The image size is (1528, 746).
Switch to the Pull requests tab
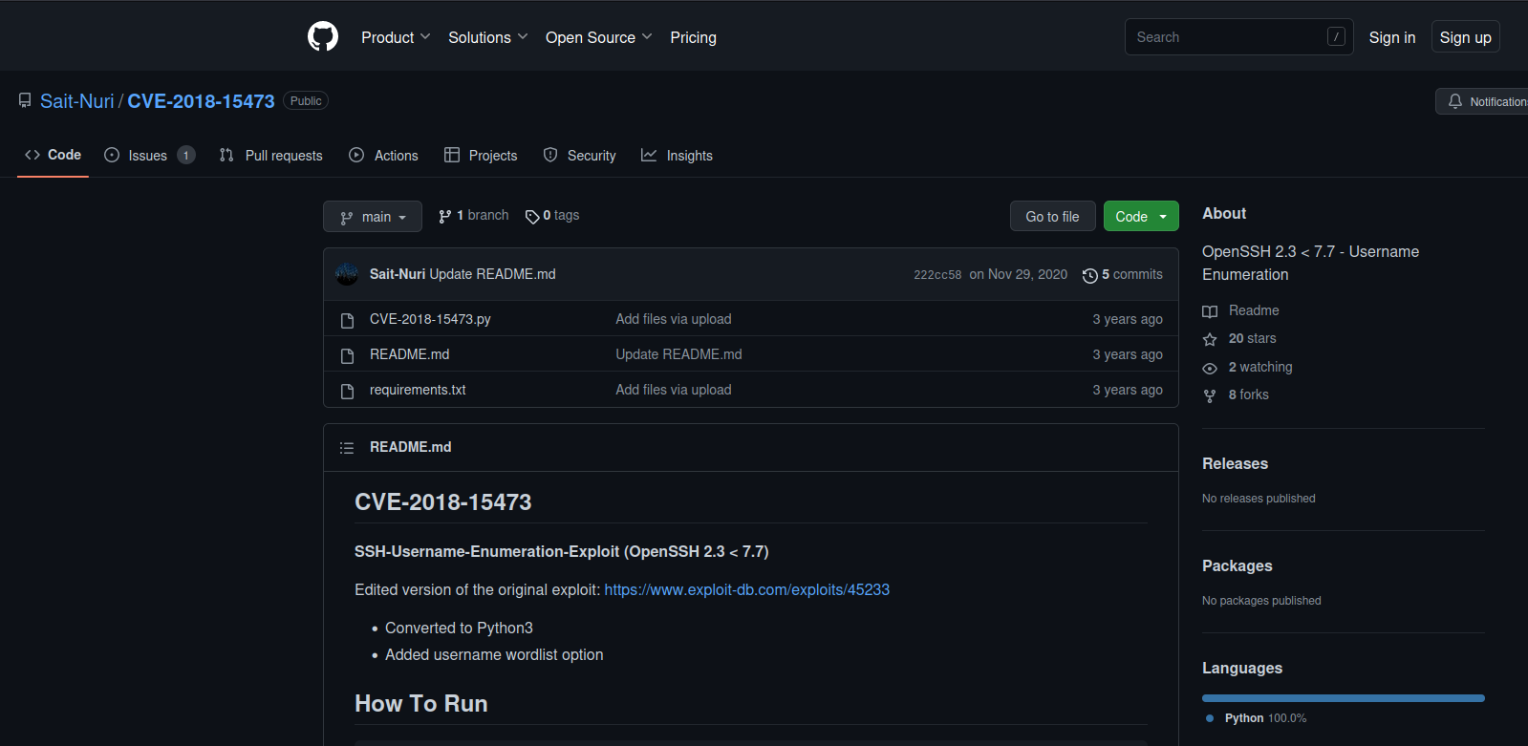(271, 155)
